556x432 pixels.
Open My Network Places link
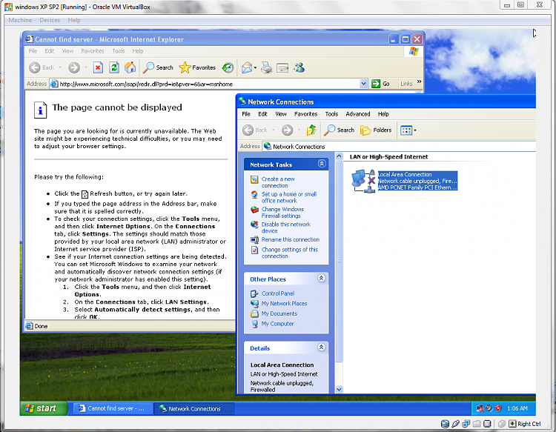tap(285, 303)
